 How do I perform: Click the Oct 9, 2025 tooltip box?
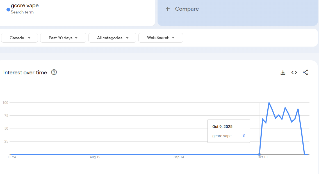229,131
